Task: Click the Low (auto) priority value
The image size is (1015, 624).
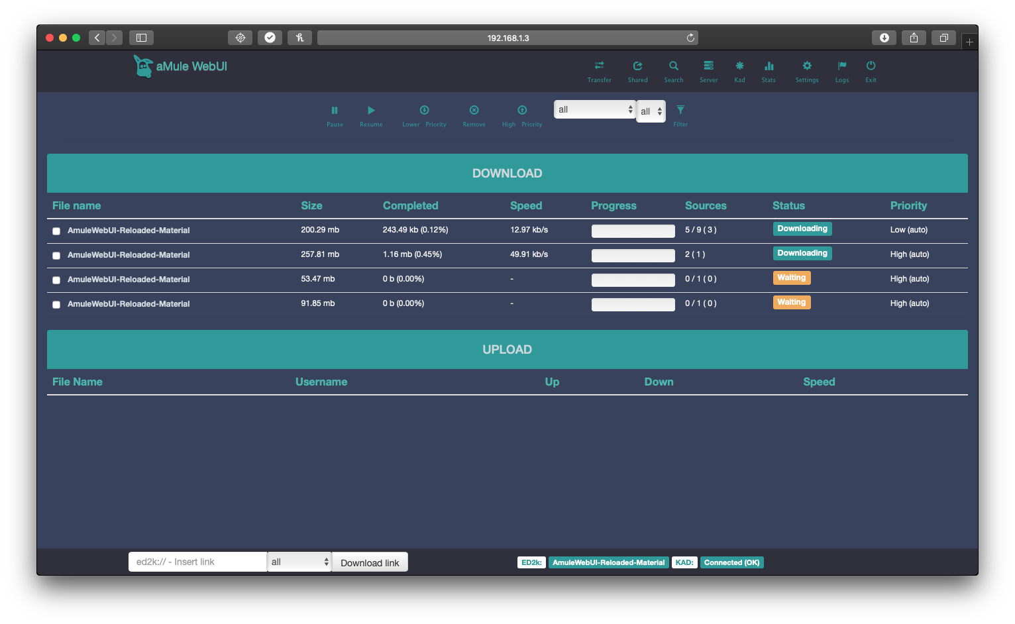Action: click(908, 230)
